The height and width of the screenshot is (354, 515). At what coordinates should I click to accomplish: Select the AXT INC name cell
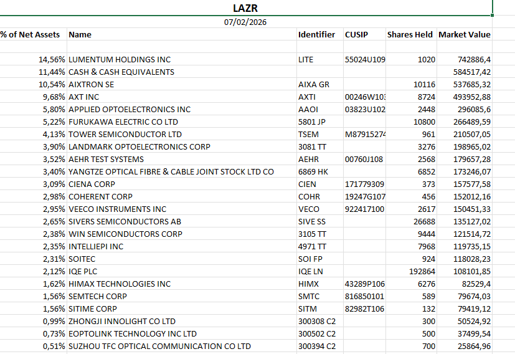click(182, 97)
